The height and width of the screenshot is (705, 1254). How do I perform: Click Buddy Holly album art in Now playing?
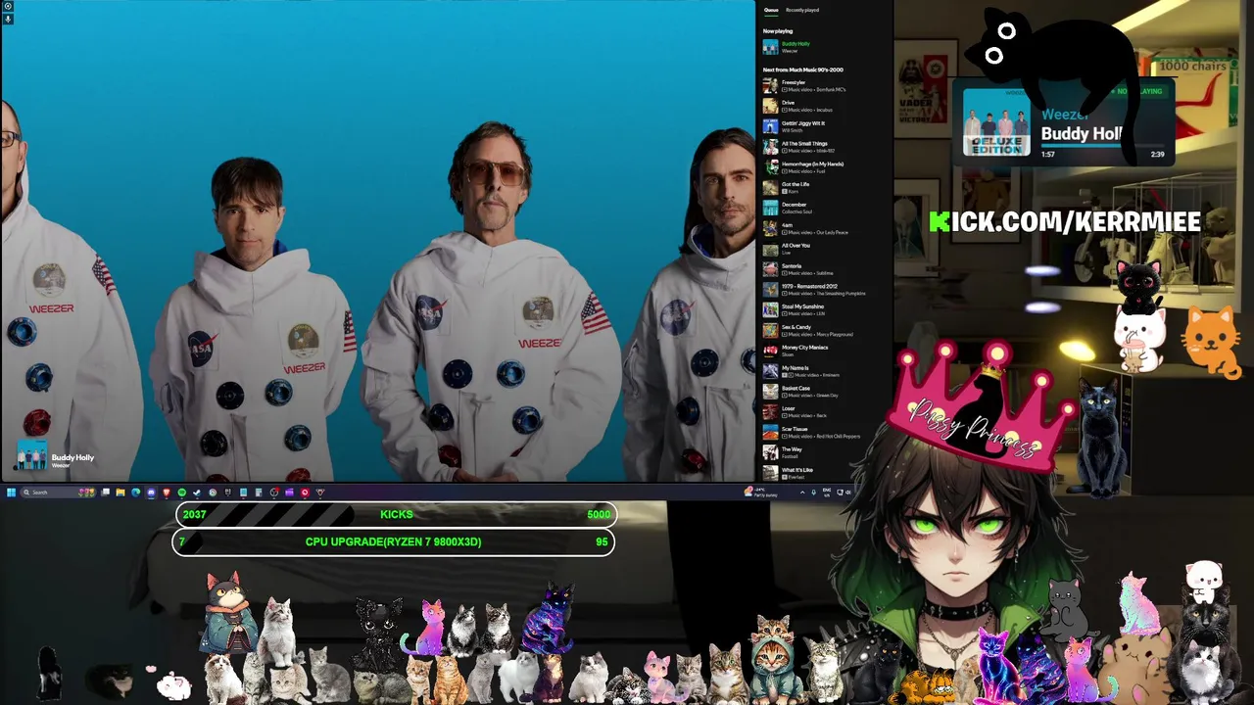(770, 47)
